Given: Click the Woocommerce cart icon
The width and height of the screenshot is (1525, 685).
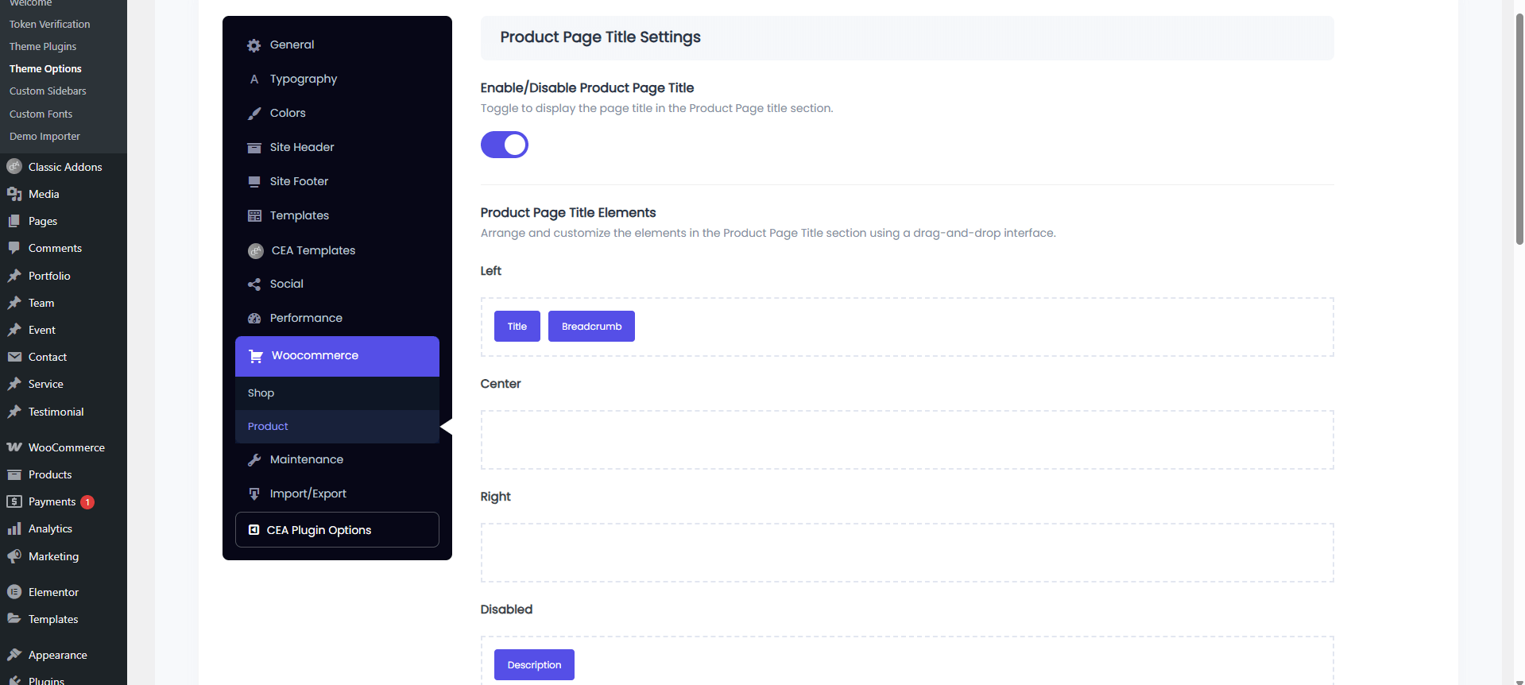Looking at the screenshot, I should pyautogui.click(x=256, y=356).
